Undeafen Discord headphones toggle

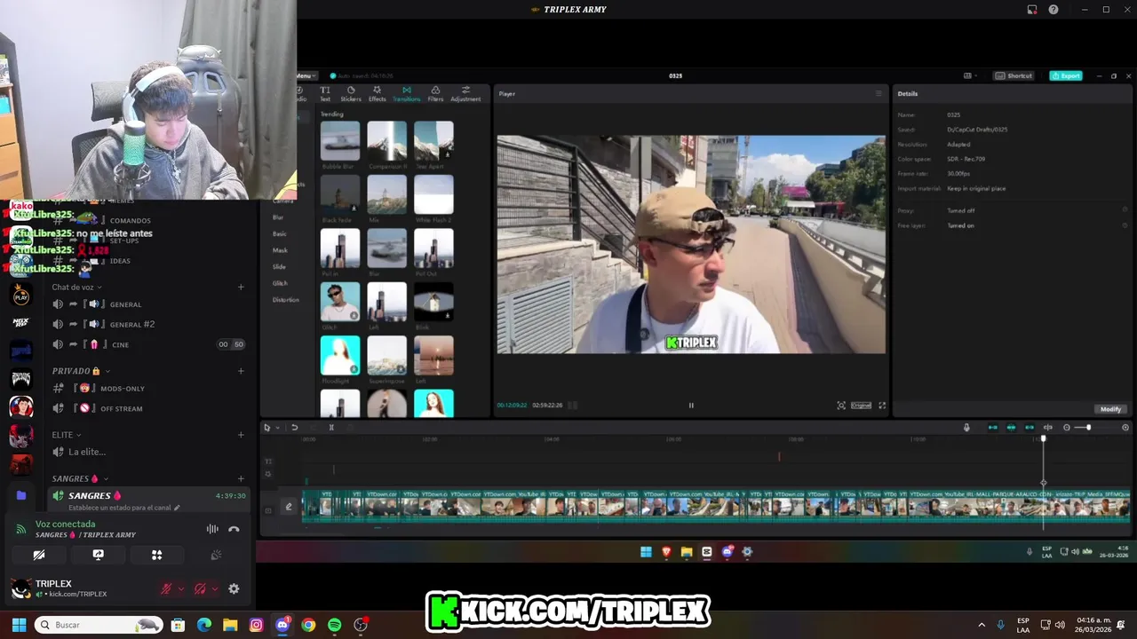tap(200, 588)
